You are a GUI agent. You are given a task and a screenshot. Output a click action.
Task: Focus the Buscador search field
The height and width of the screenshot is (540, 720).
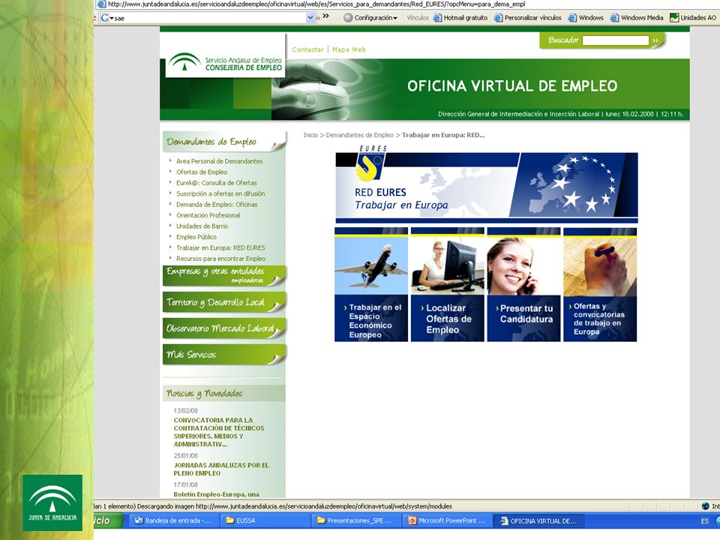(x=615, y=40)
